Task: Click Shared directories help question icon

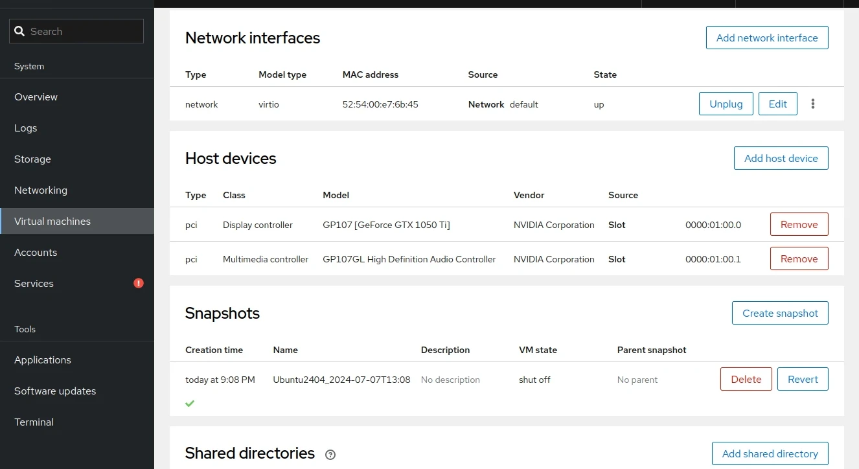Action: pyautogui.click(x=330, y=454)
